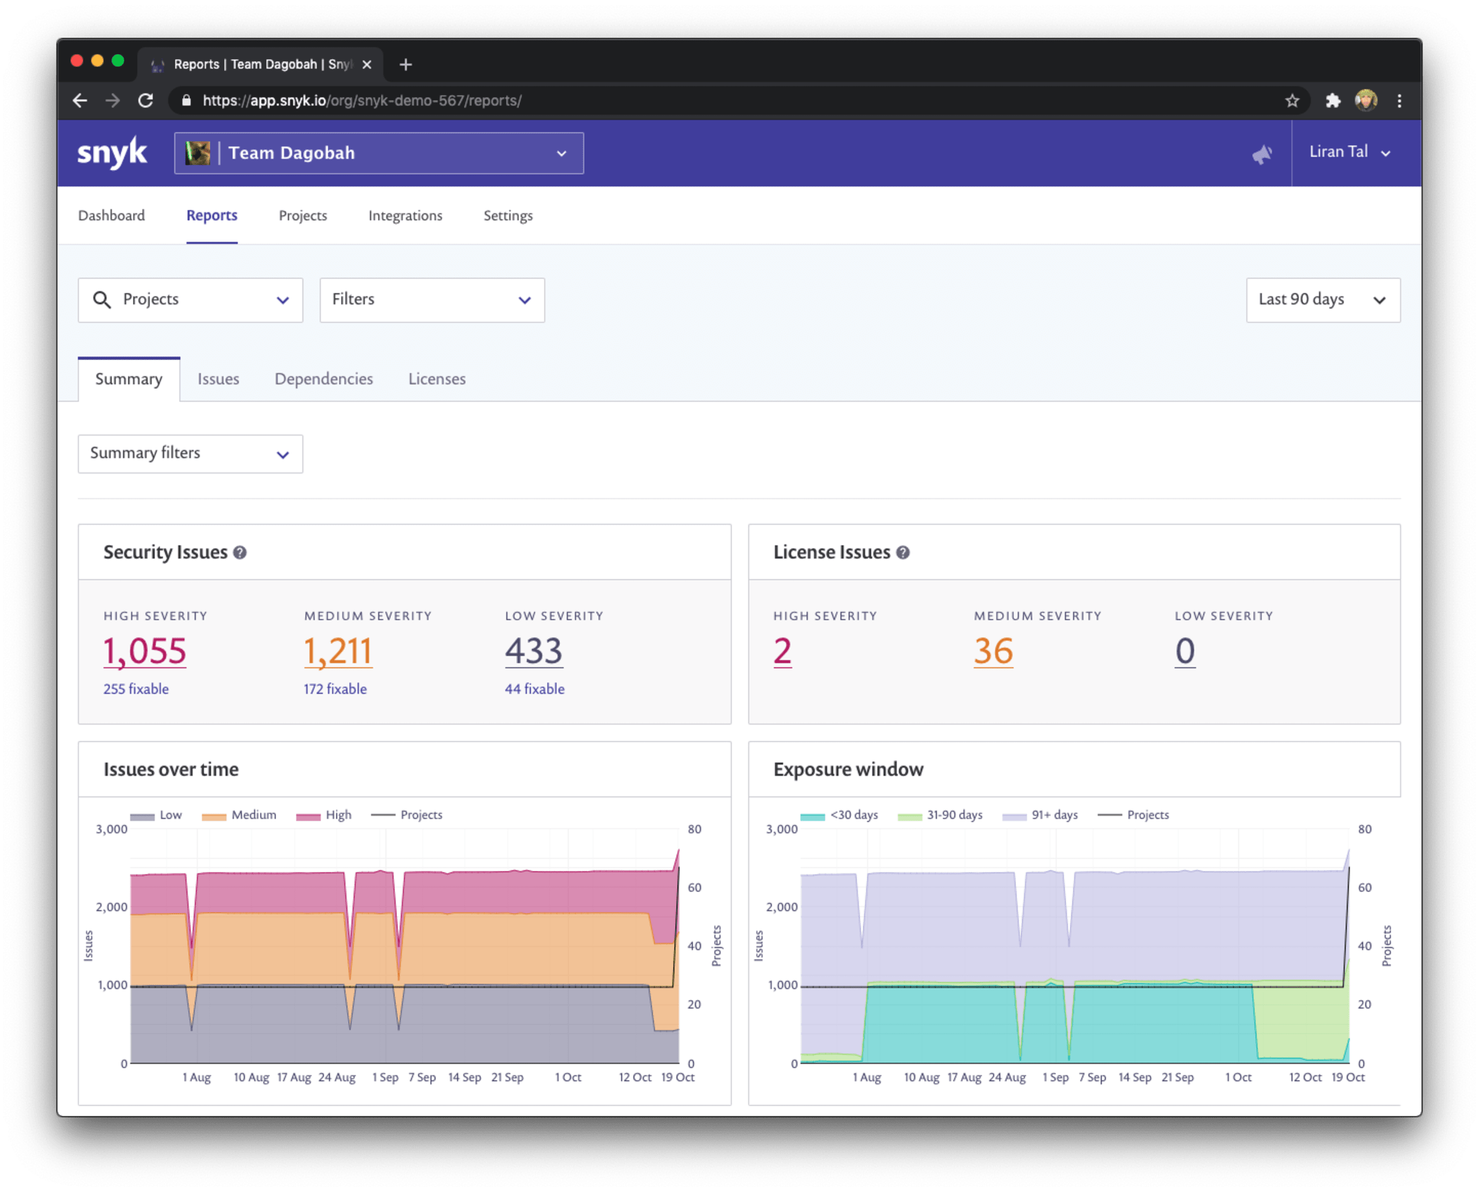Click the 172 fixable link
Image resolution: width=1479 pixels, height=1192 pixels.
pos(335,689)
